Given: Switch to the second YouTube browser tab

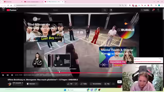Looking at the screenshot, I should tap(33, 2).
